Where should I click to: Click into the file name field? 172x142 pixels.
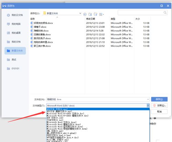pos(96,99)
